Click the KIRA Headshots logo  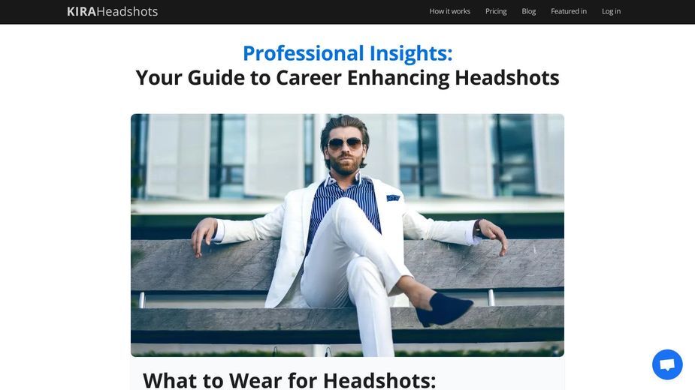click(112, 11)
